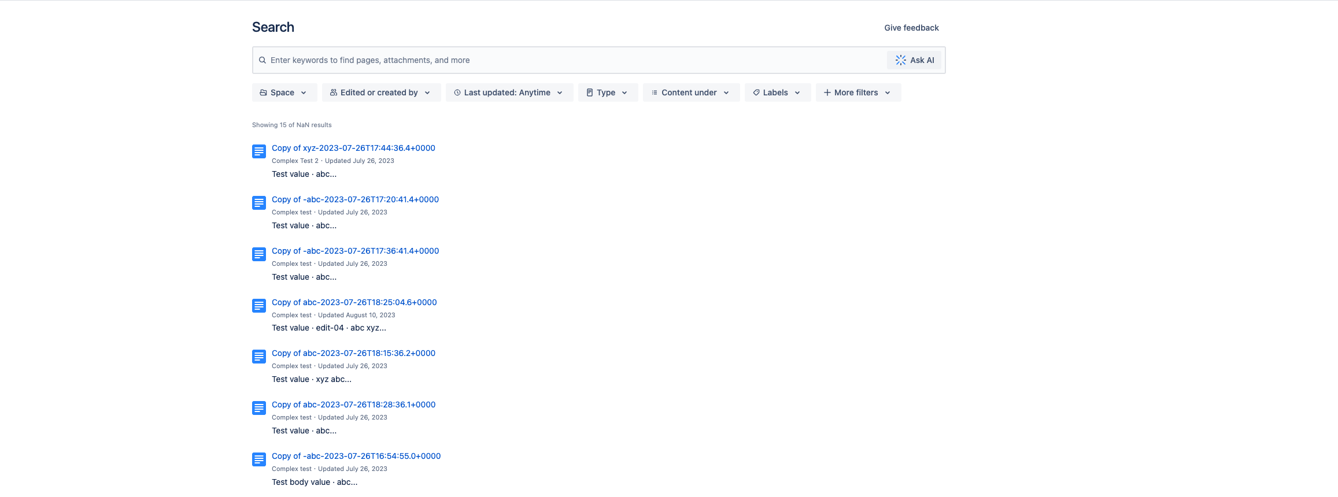Open Copy of abc-2023-07-26T18:25:04.6+0000 result
Screen dimensions: 1338x497
354,302
